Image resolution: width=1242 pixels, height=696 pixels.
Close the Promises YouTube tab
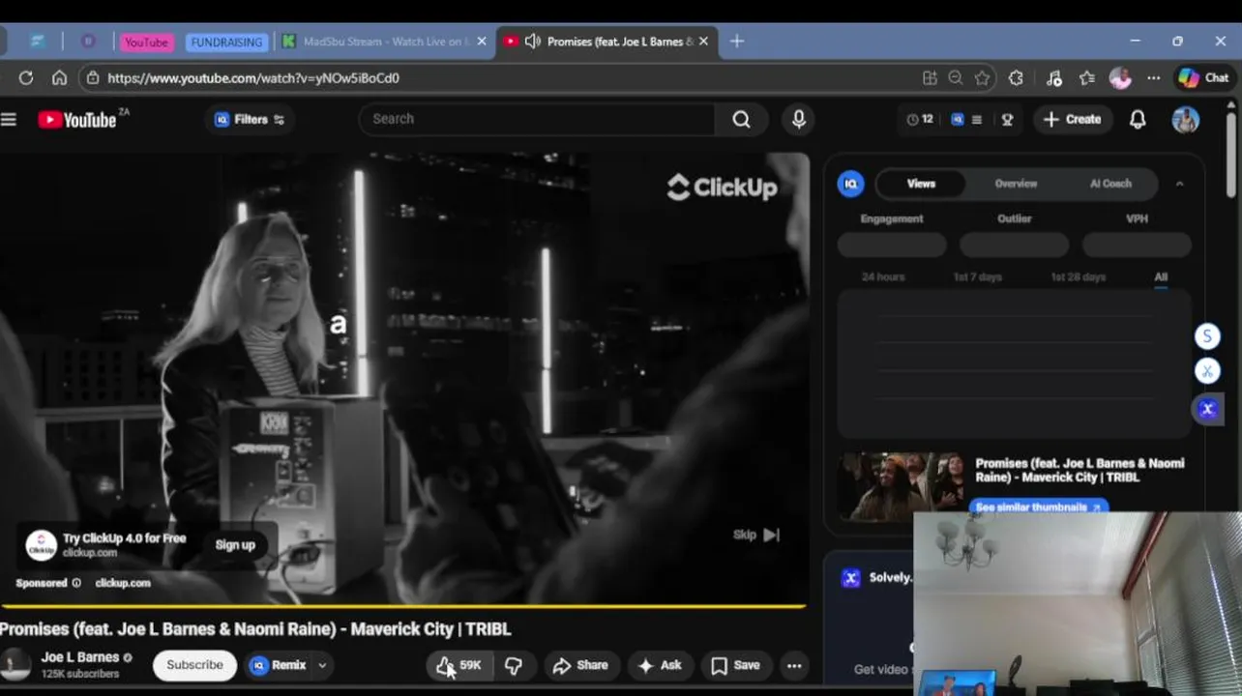pos(703,42)
